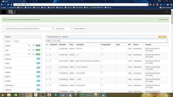Run the bigpools plugin

click(x=38, y=76)
